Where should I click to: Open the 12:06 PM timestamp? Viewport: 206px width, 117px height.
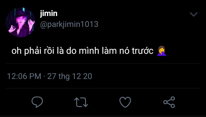(24, 76)
